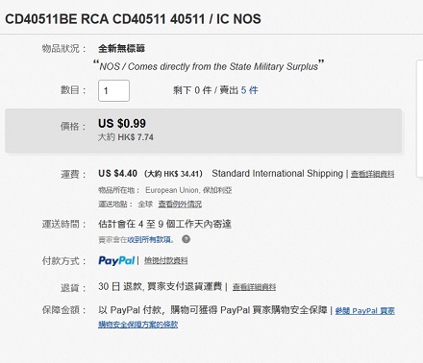Open the 檢視付款資料 payment info link

click(x=165, y=261)
